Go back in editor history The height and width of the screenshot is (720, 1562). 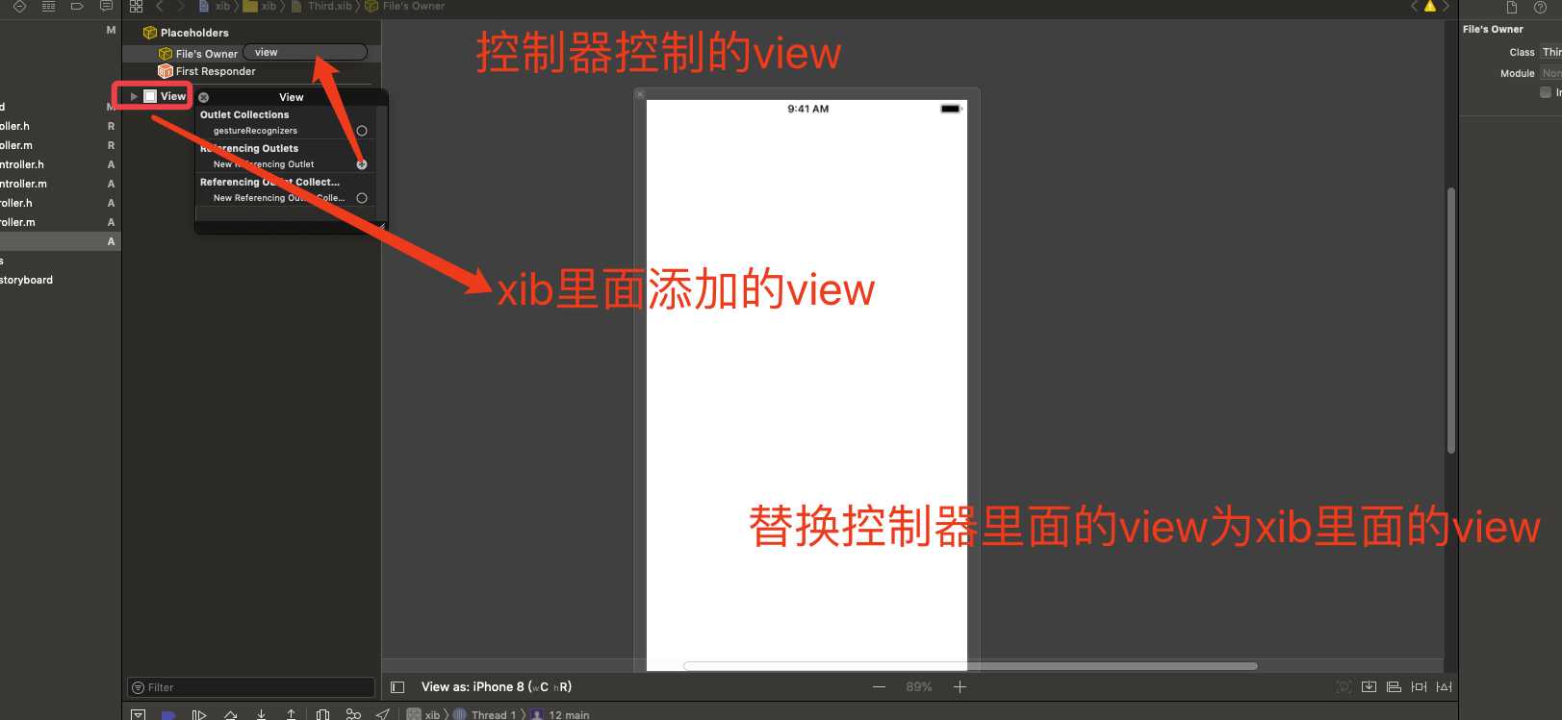click(160, 6)
